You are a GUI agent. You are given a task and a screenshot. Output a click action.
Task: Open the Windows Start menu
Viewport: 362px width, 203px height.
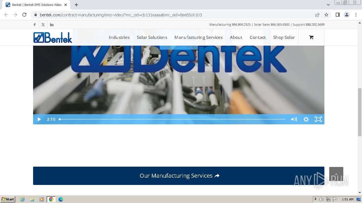8,199
